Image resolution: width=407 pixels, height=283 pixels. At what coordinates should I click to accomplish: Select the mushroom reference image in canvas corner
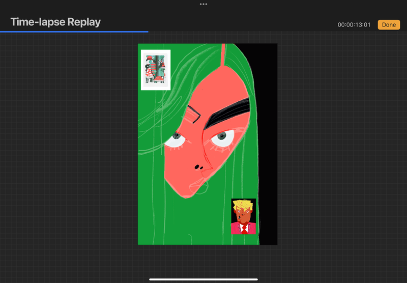click(156, 70)
